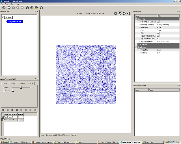
Task: Collapse the Generic section in Node Editor
Action: [136, 19]
